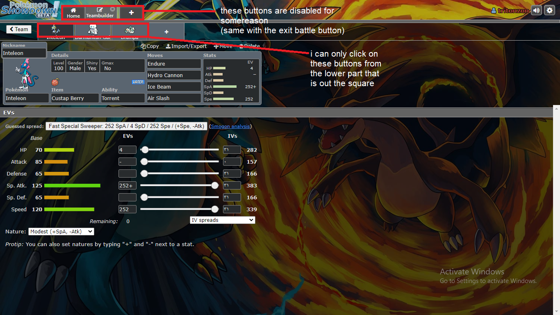Switch to the Teambuilder tab
The image size is (560, 315).
click(x=100, y=13)
